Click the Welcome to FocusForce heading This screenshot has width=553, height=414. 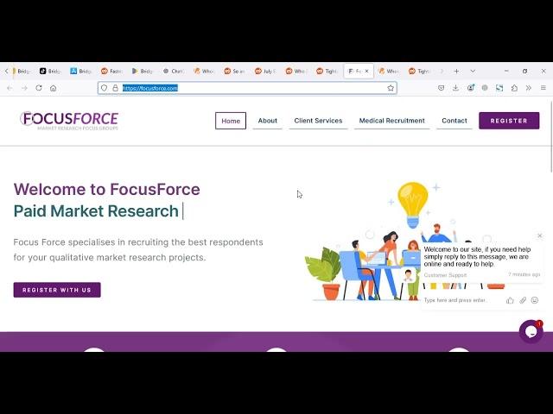107,190
